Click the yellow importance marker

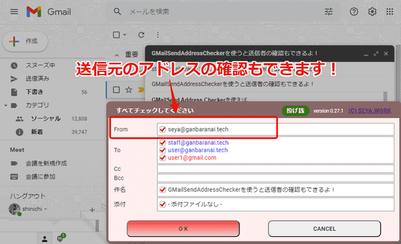pyautogui.click(x=141, y=90)
